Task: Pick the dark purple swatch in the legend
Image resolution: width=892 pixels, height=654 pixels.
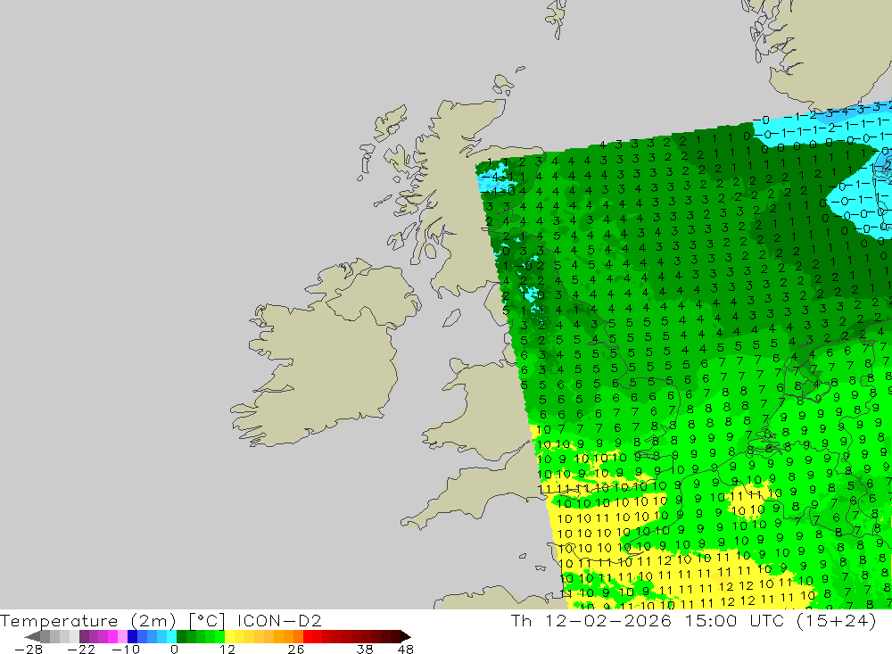Action: click(x=84, y=636)
